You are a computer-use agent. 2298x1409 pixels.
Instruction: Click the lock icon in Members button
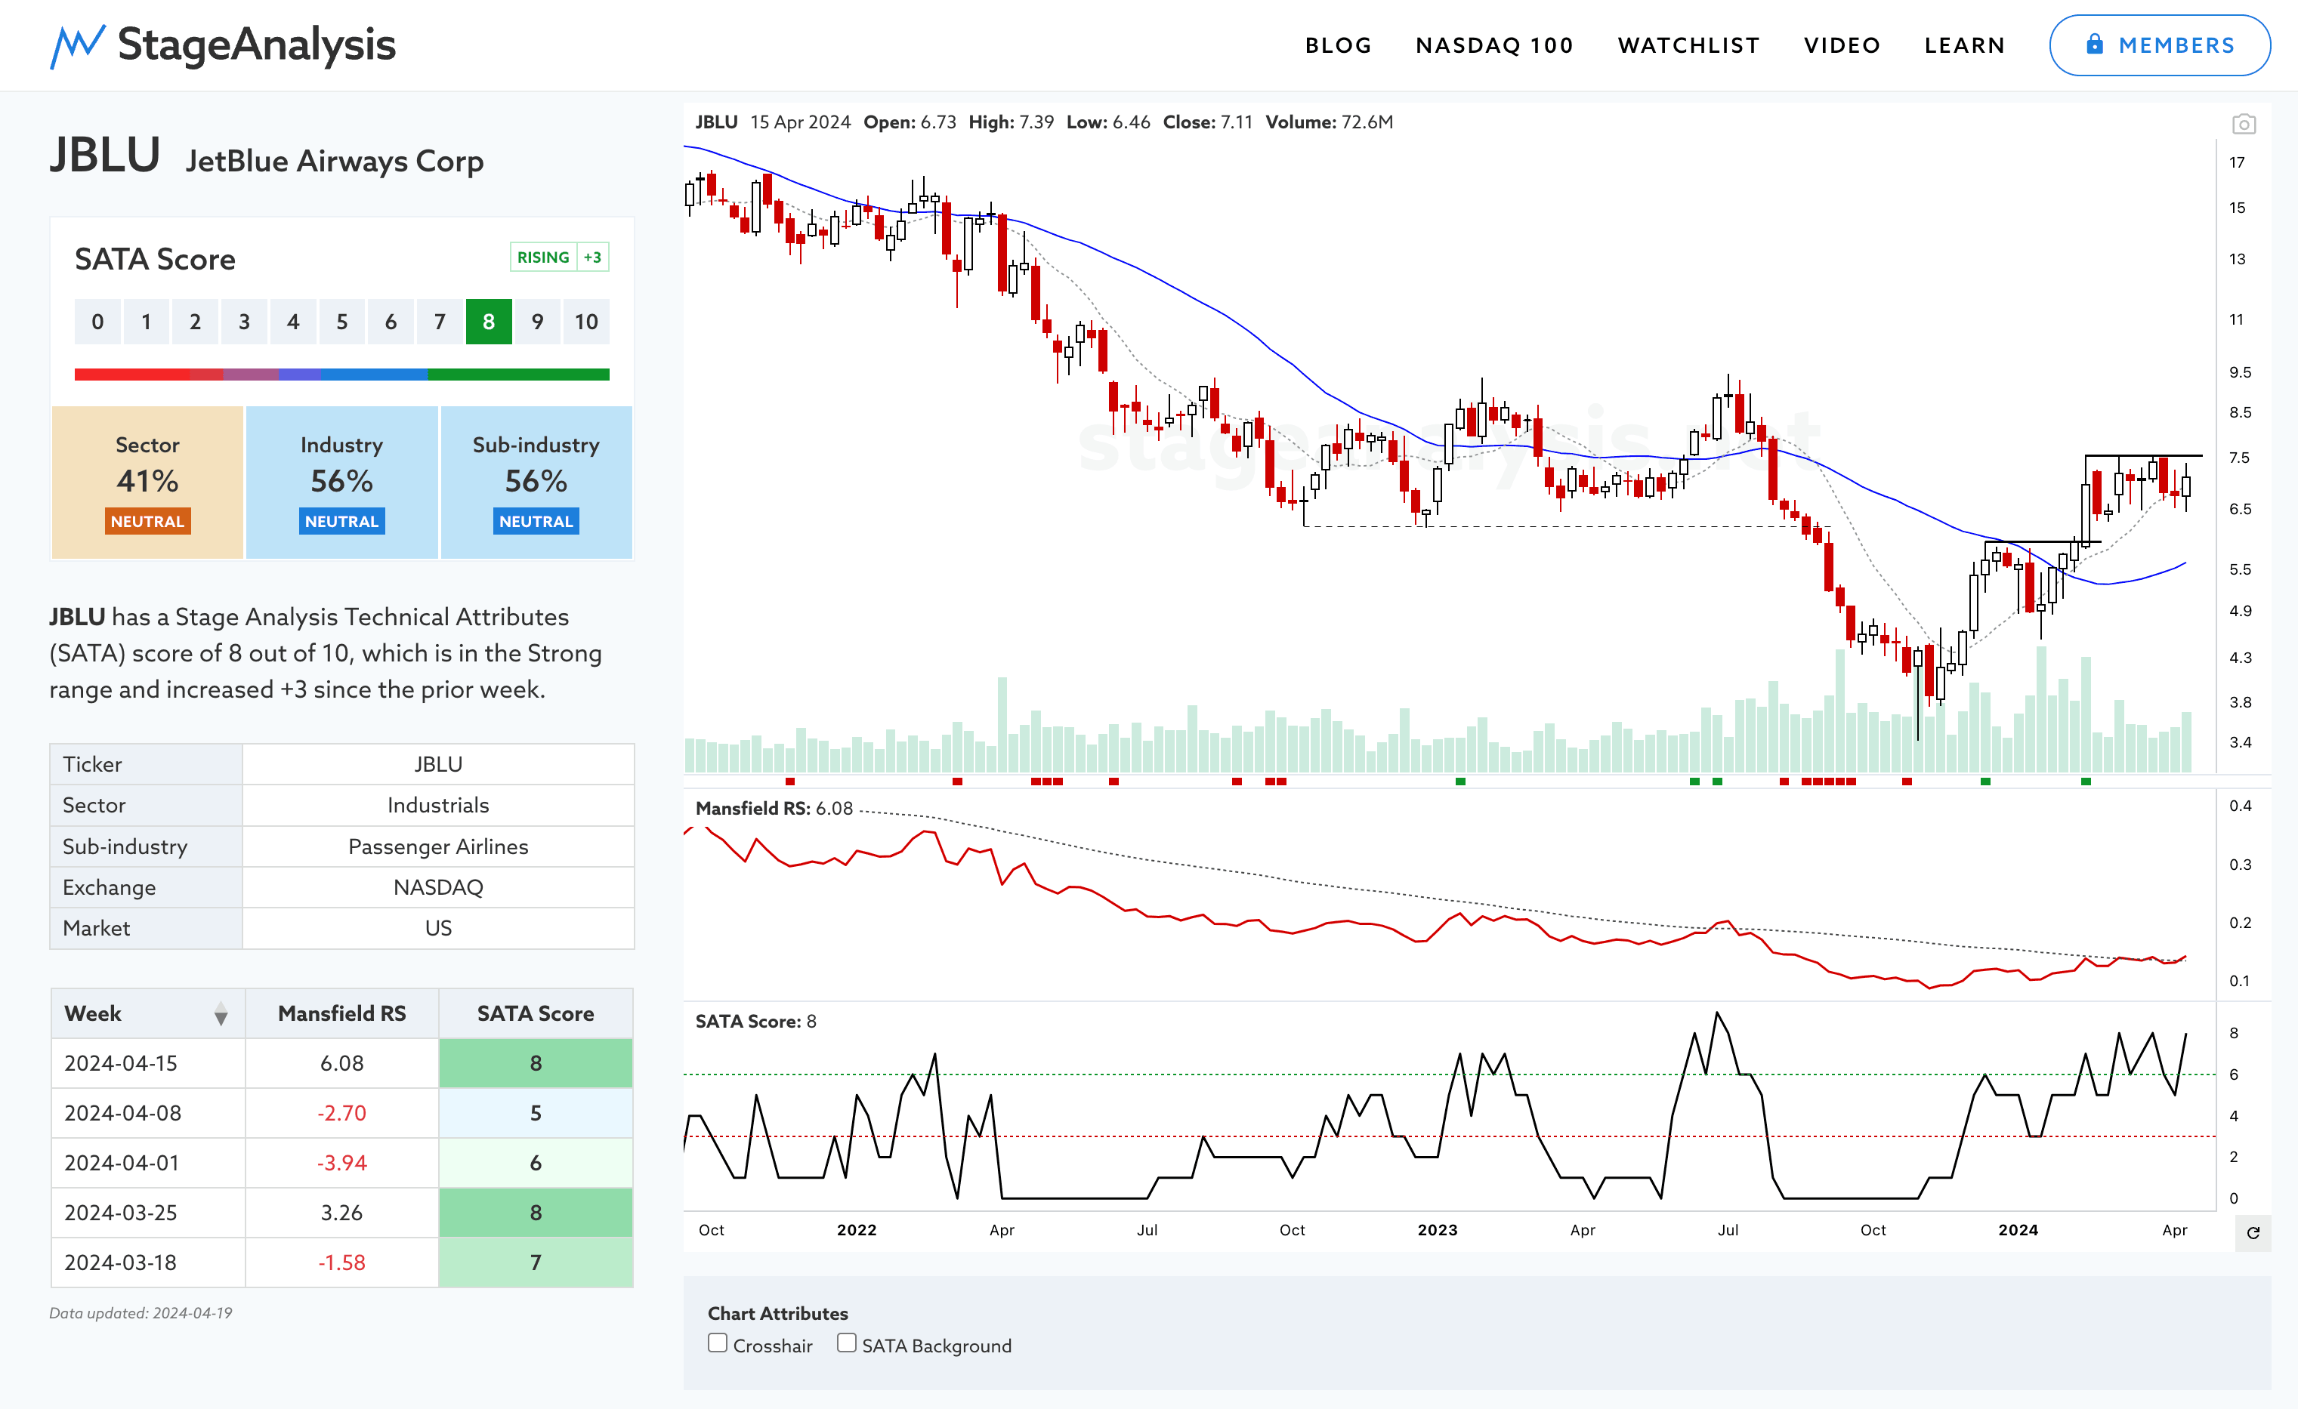tap(2095, 44)
